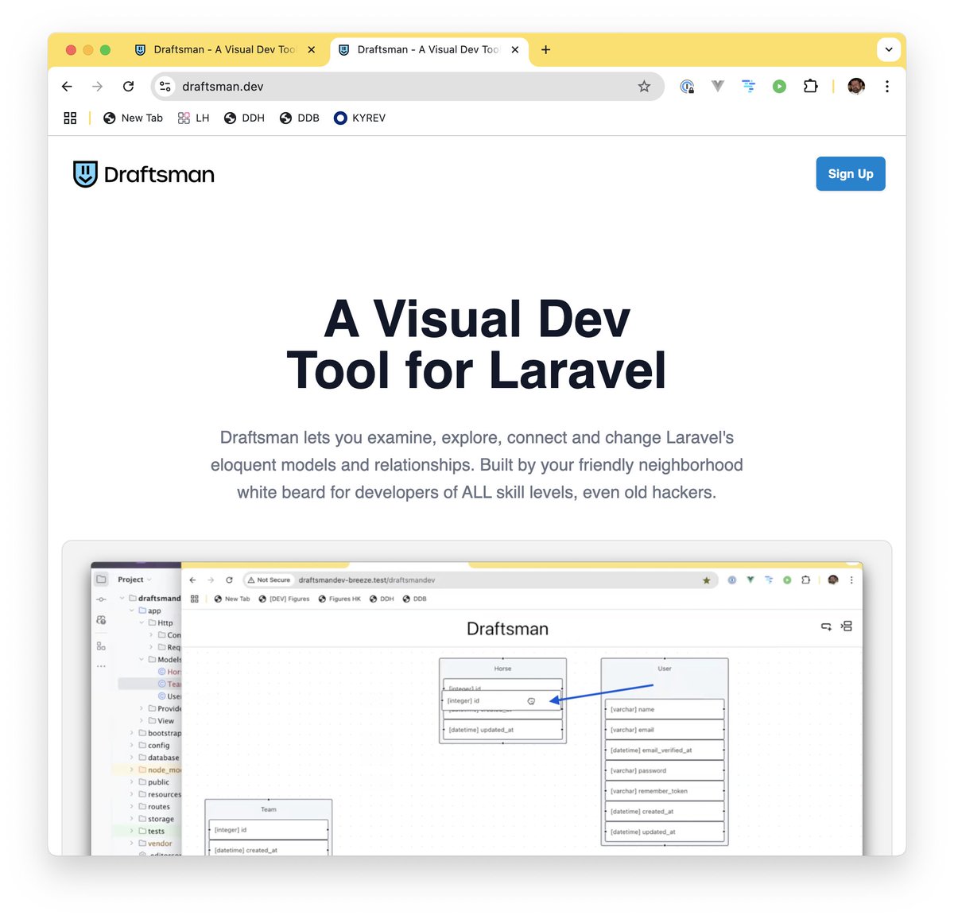Image resolution: width=954 pixels, height=919 pixels.
Task: Click the [varchar] password field in User card
Action: click(665, 770)
